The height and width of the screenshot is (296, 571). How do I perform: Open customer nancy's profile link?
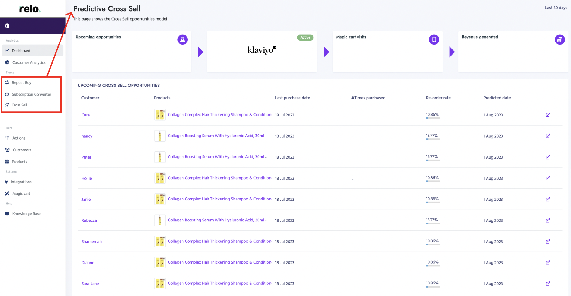(x=87, y=136)
